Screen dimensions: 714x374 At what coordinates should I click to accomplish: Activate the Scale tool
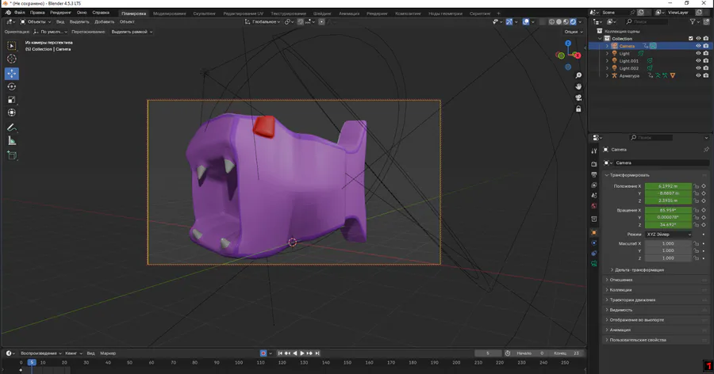point(12,100)
